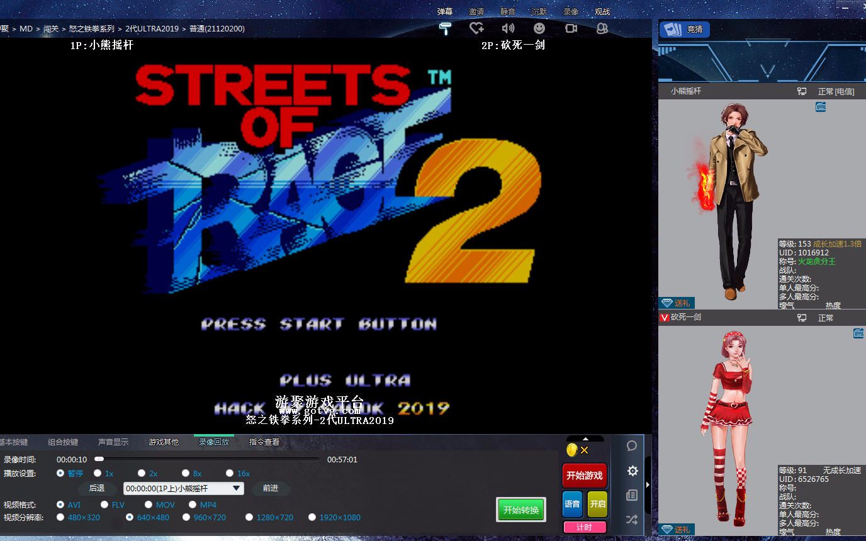Collapse the side panel with right arrow
The image size is (866, 541).
click(x=648, y=484)
